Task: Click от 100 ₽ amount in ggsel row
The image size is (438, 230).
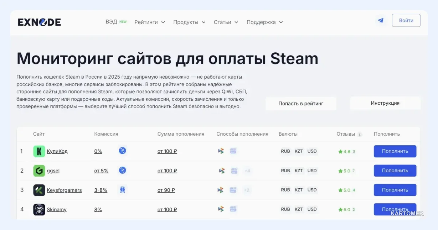Action: point(167,171)
